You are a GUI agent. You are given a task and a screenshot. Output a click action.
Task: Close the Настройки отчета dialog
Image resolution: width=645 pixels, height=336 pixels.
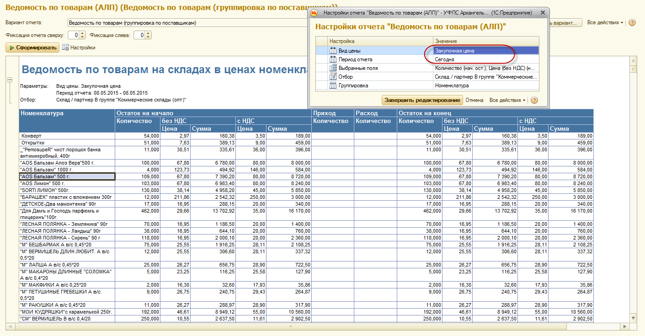tap(542, 13)
